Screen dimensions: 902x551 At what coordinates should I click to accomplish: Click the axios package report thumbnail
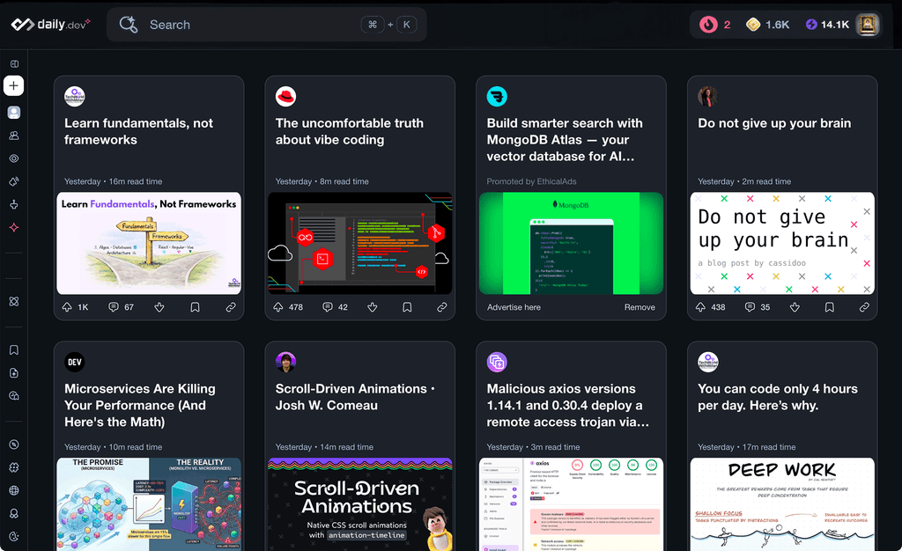571,503
